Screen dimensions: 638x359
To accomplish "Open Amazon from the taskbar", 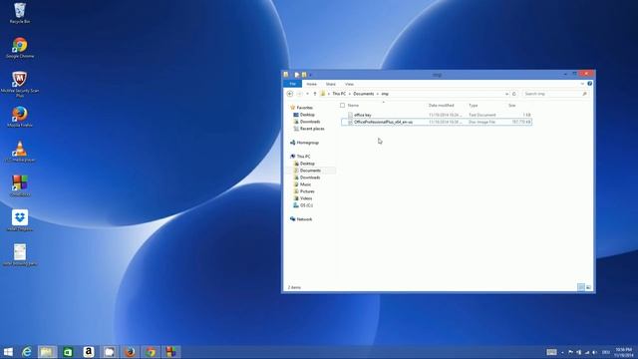I will [x=89, y=352].
